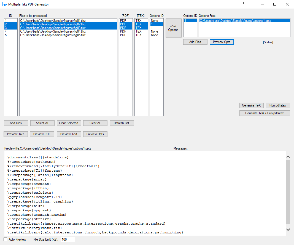Click the Run pdflatex button

278,105
